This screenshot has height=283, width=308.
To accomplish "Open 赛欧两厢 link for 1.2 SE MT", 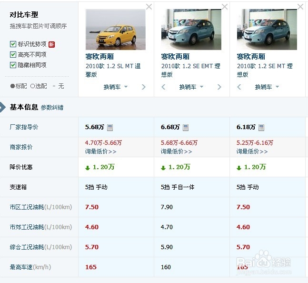I will pos(251,57).
